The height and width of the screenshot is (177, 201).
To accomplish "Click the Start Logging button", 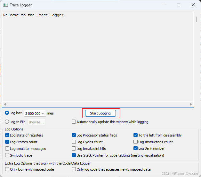I will pyautogui.click(x=100, y=113).
